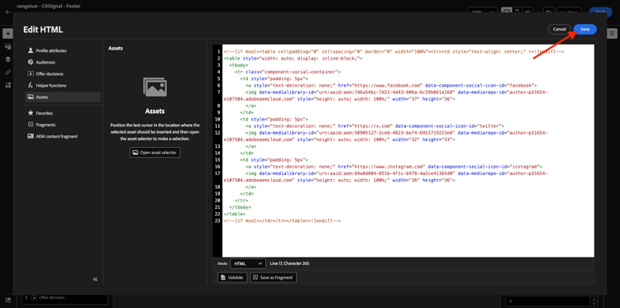Click the number stepper arrows at bottom right
The width and height of the screenshot is (620, 308).
593,301
